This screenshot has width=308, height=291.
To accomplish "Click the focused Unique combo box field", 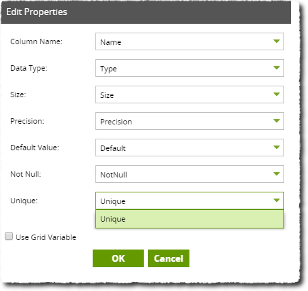I will (x=189, y=201).
